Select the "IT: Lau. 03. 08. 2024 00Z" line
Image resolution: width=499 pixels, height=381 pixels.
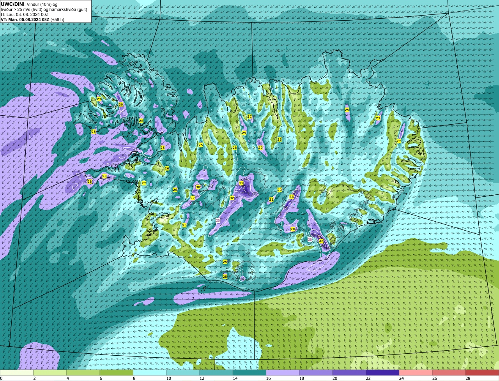pos(25,14)
